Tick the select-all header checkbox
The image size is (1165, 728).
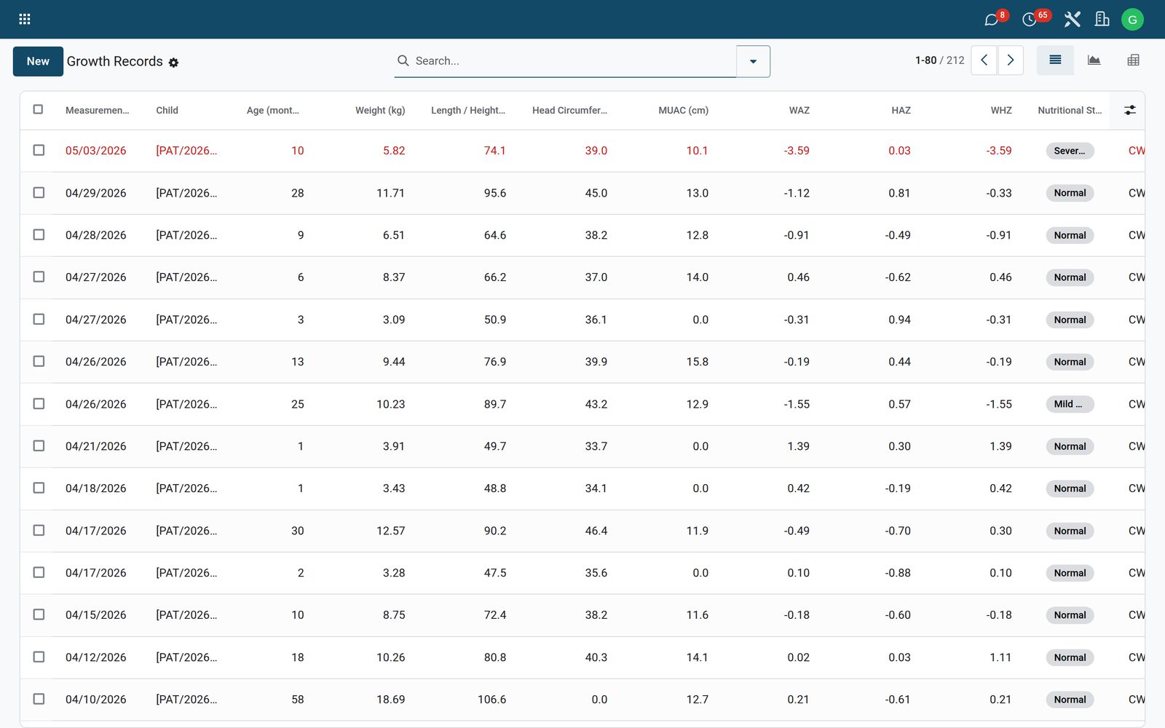[x=39, y=109]
